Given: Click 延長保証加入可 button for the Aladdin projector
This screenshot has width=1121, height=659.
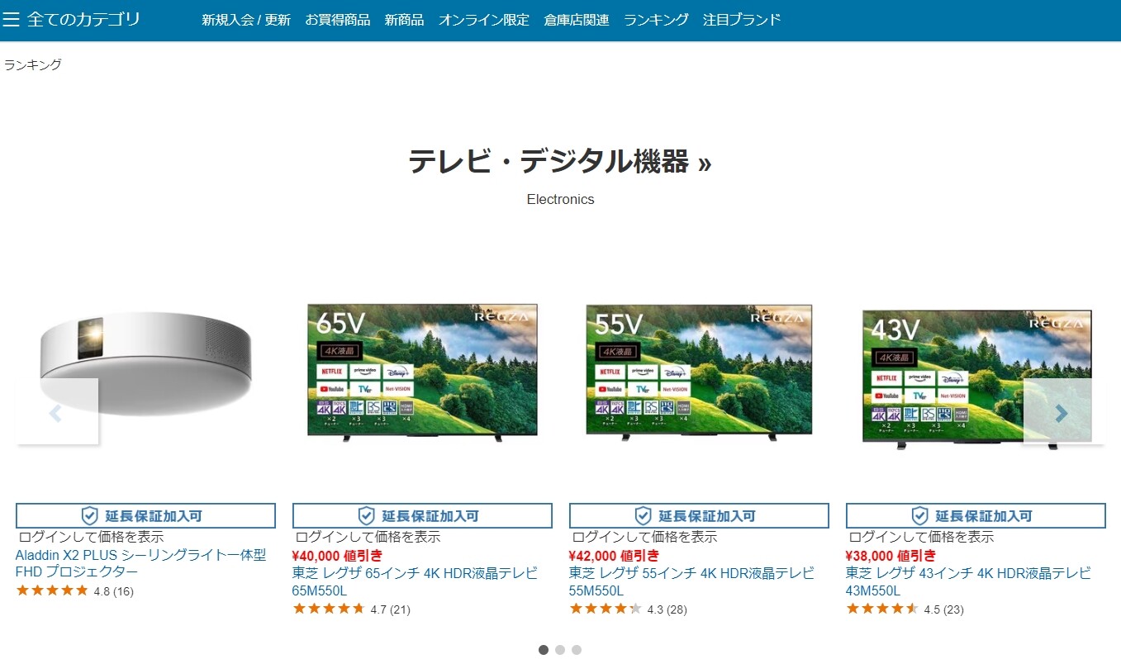Looking at the screenshot, I should [x=145, y=514].
